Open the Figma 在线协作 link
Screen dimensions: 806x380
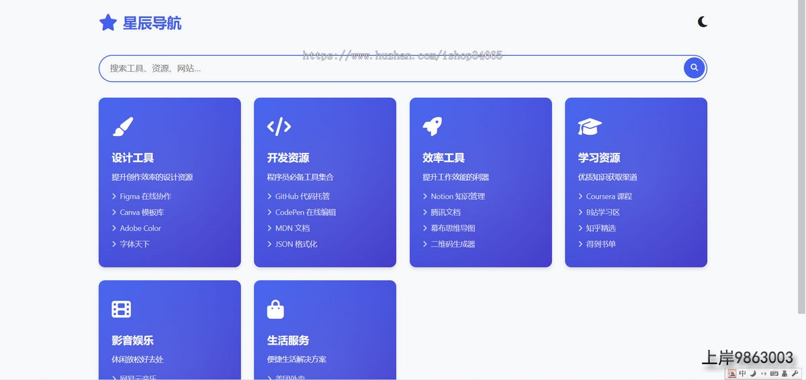coord(145,196)
